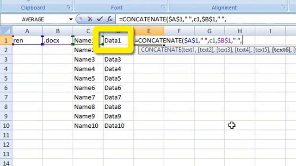The height and width of the screenshot is (166, 296).
Task: Expand the Name Box function dropdown
Action: pos(71,19)
